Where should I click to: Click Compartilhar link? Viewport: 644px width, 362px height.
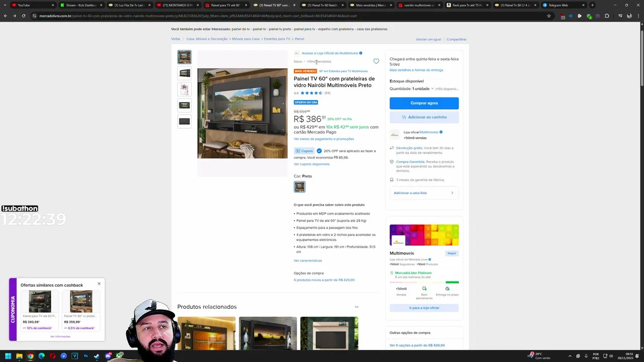(x=456, y=39)
